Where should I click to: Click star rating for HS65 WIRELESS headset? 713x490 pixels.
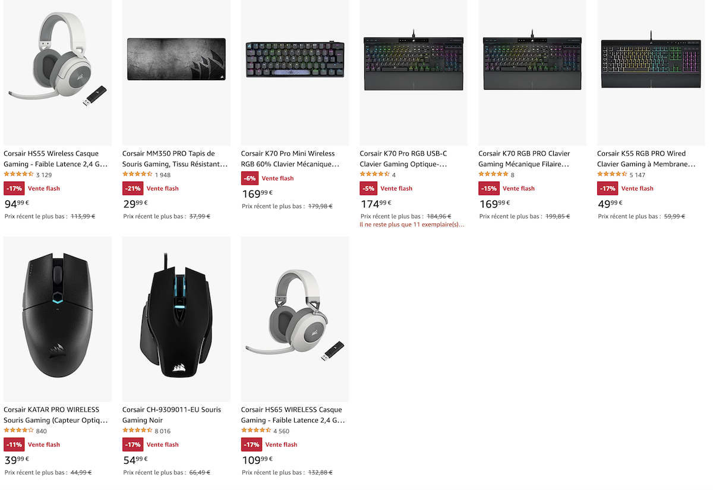pyautogui.click(x=256, y=431)
